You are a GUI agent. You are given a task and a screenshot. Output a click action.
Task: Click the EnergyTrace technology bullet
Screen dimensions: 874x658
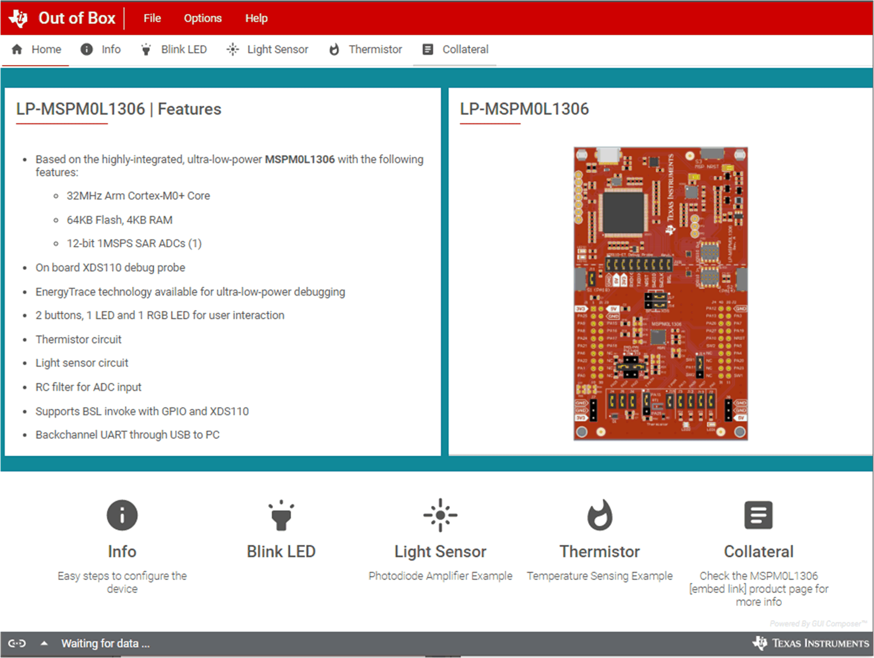tap(190, 292)
